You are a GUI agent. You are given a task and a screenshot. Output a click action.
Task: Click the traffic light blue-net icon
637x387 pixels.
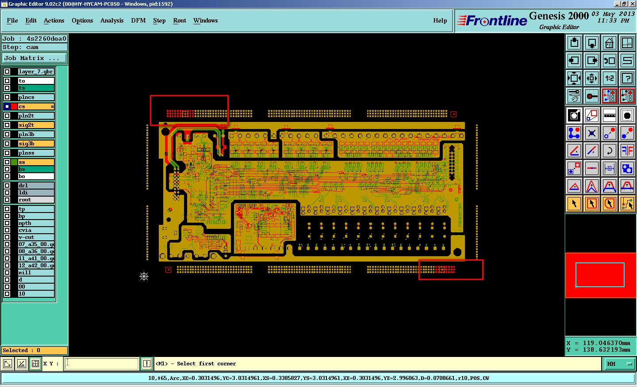tap(610, 96)
